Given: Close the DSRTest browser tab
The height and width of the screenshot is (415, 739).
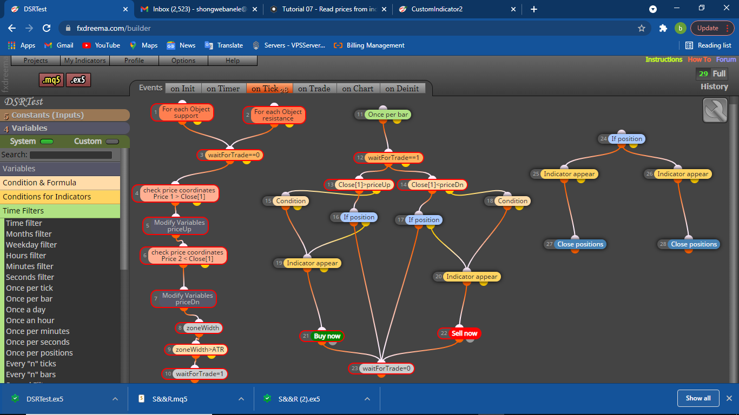Looking at the screenshot, I should [126, 9].
